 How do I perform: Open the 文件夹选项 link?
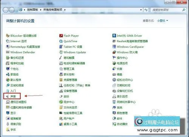[x=70, y=108]
